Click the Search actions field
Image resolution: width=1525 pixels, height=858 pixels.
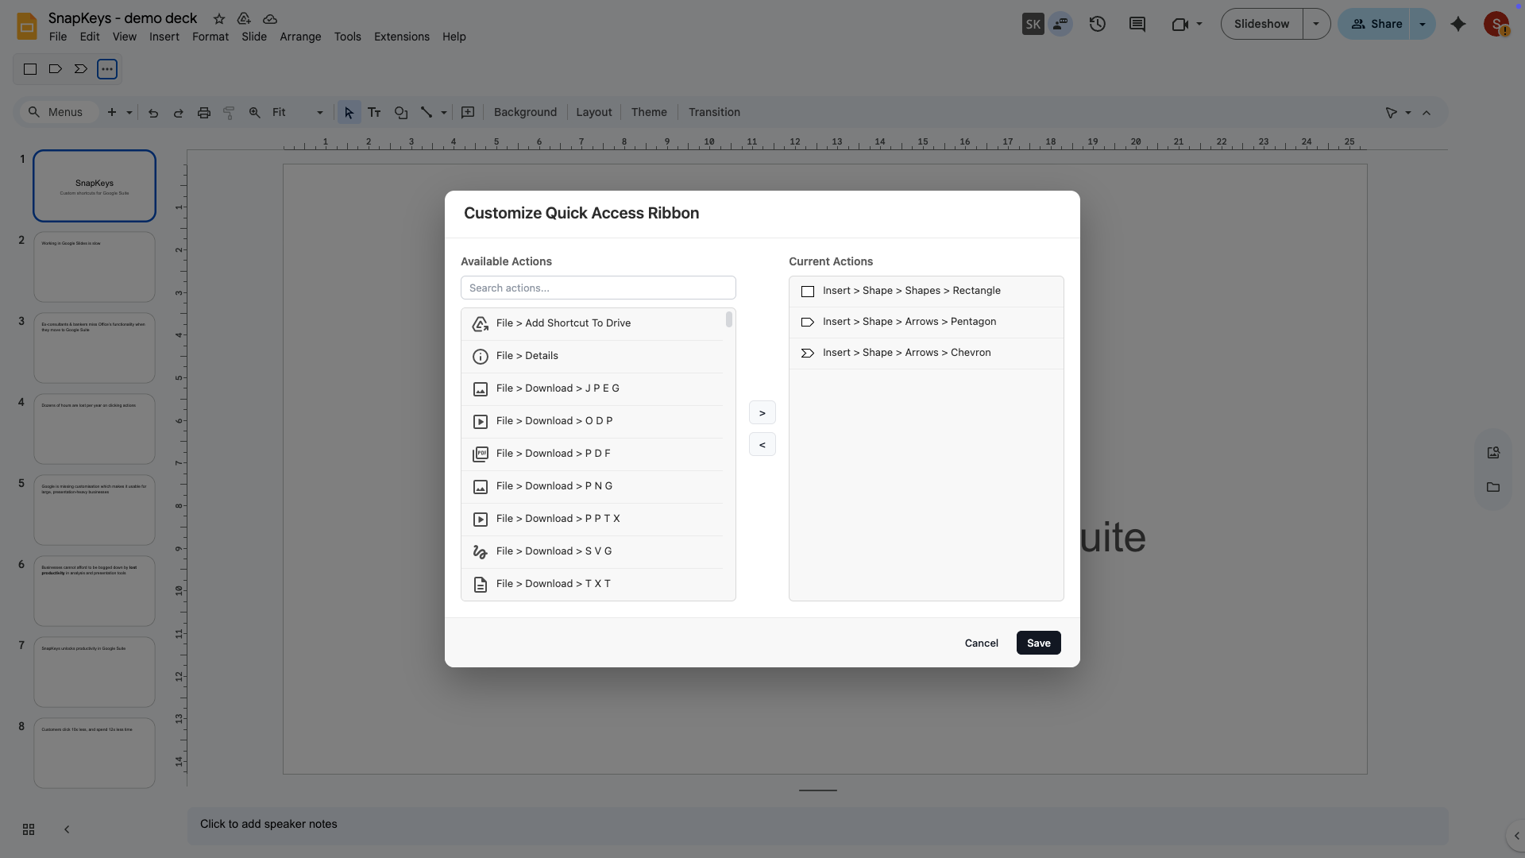pos(597,288)
